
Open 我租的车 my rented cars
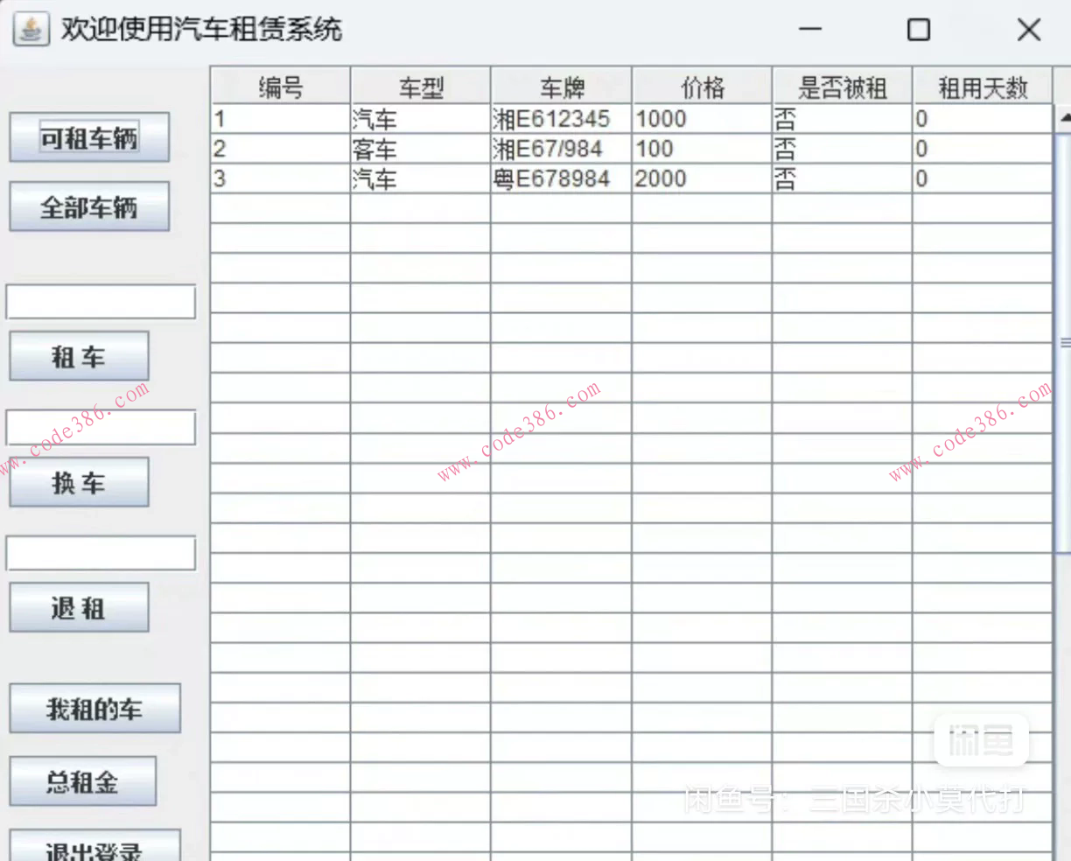coord(94,708)
